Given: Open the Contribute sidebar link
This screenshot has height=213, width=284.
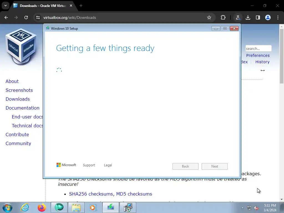Looking at the screenshot, I should point(17,135).
